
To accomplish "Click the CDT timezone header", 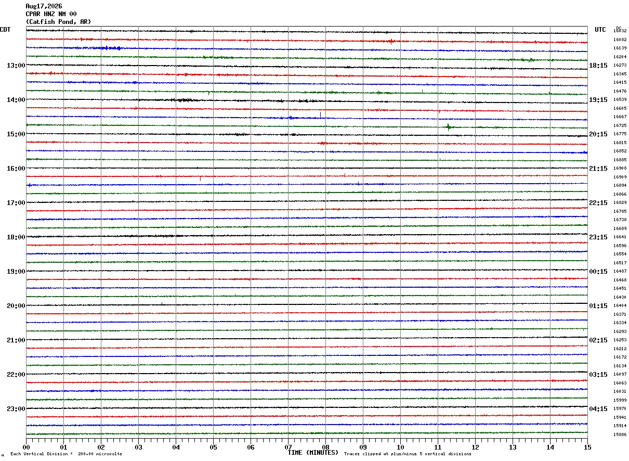I will point(5,30).
